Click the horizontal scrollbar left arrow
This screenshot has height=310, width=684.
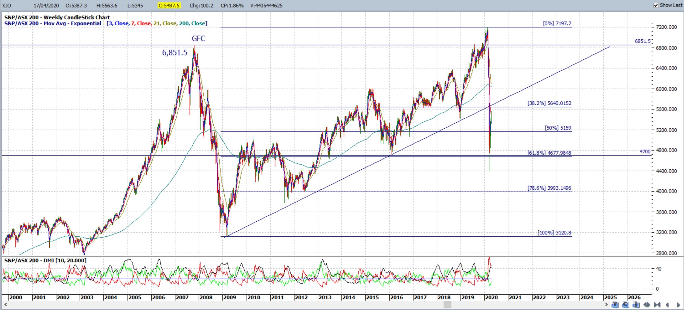(x=5, y=305)
